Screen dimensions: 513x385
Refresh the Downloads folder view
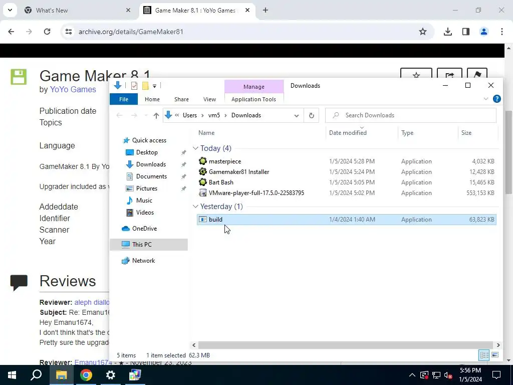tap(312, 115)
